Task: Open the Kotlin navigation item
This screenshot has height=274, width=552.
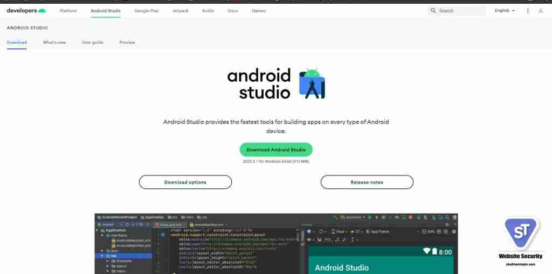Action: point(208,11)
